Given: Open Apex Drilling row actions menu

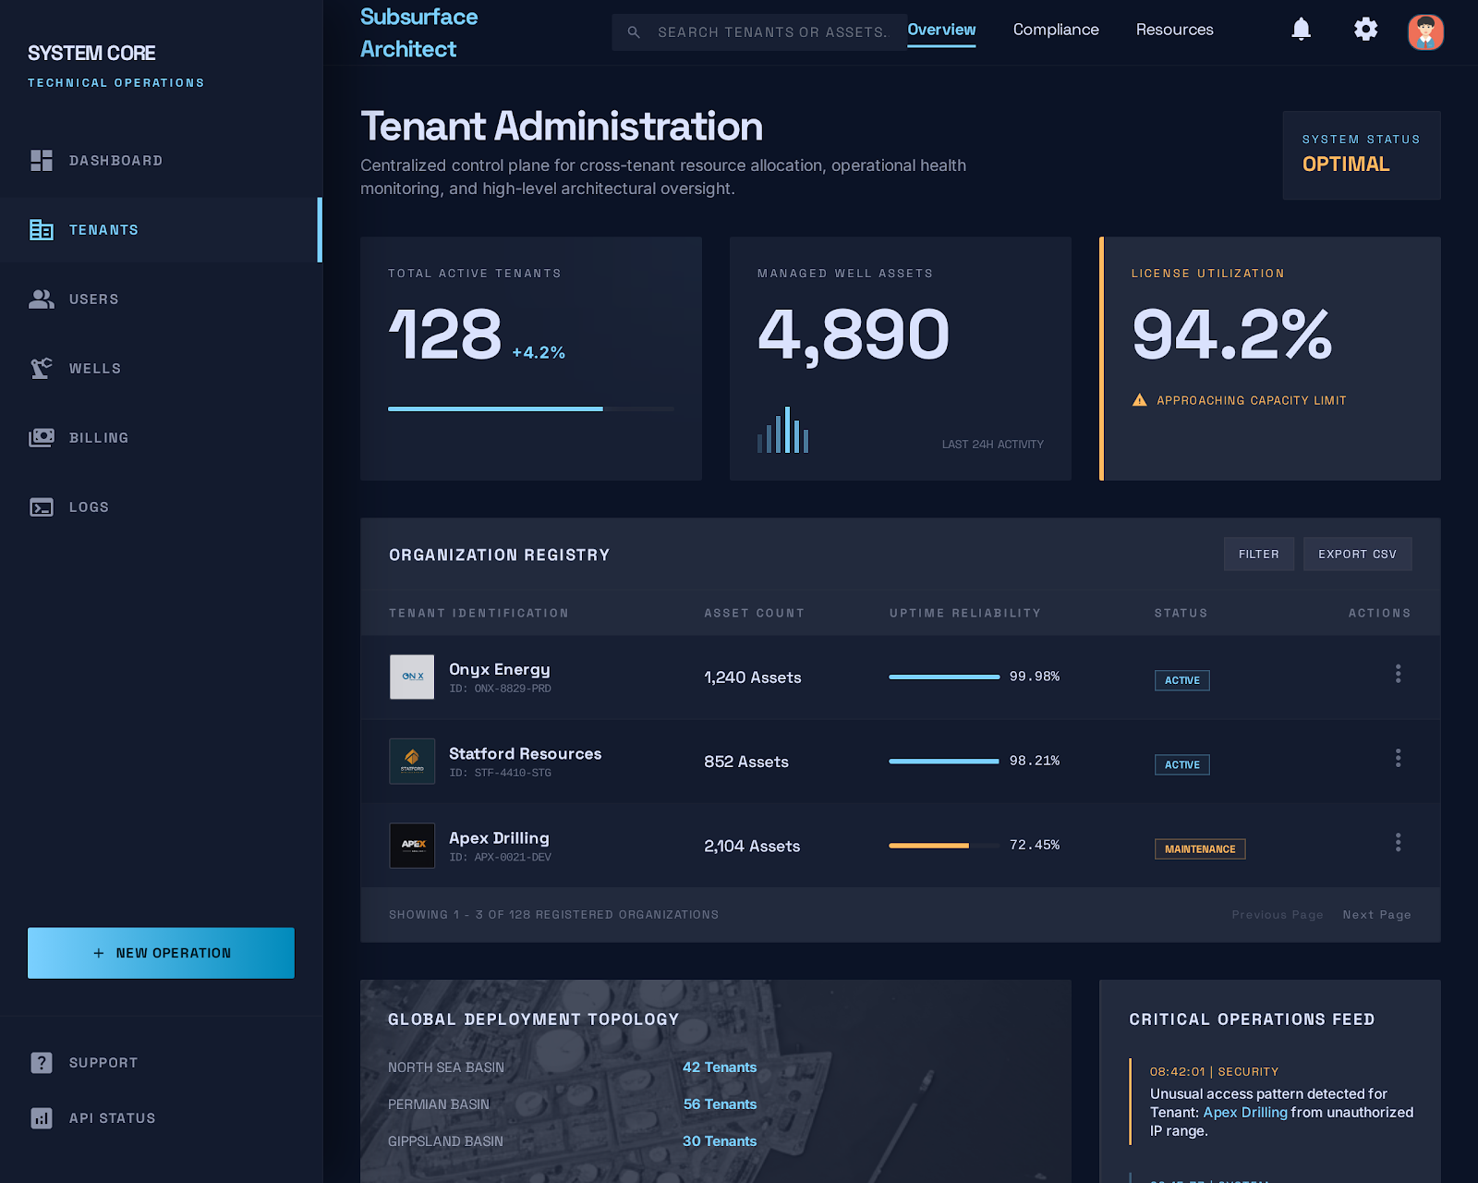Looking at the screenshot, I should [1398, 842].
